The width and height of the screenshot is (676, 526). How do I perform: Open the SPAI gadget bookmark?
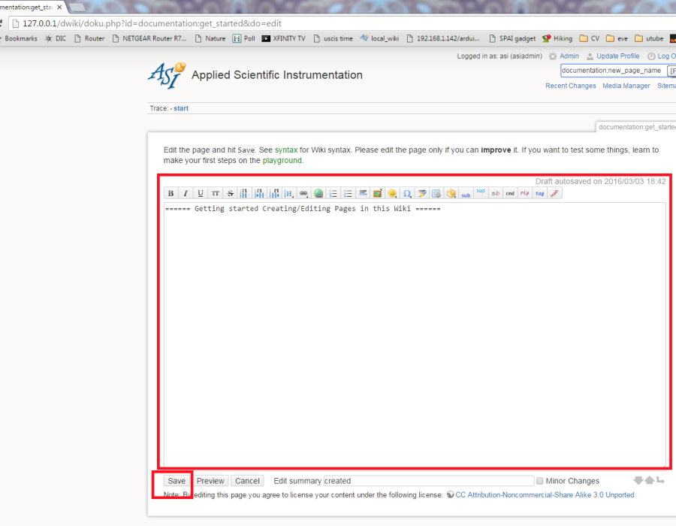(512, 38)
